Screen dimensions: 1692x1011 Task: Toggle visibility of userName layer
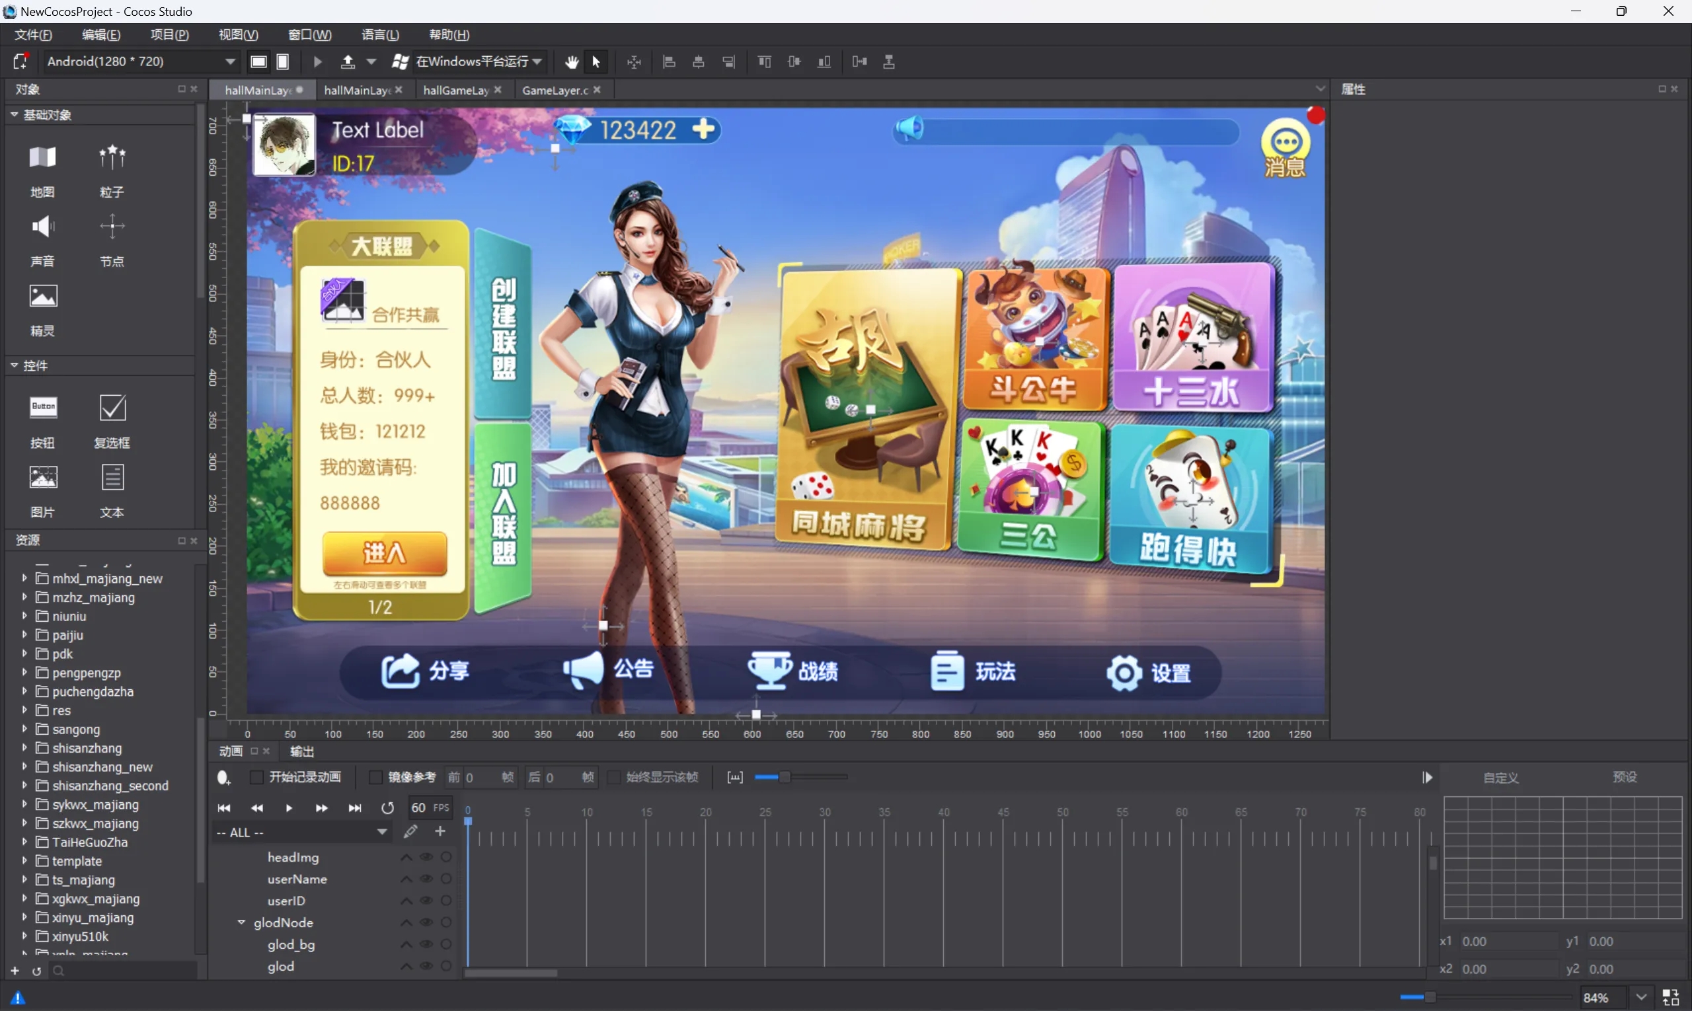click(x=426, y=880)
